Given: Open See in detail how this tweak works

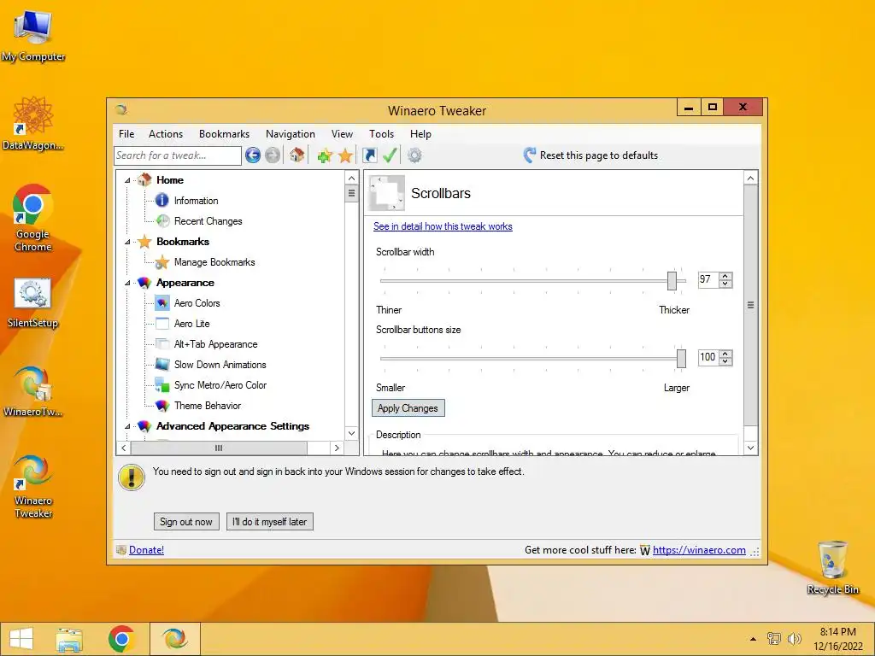Looking at the screenshot, I should (x=443, y=225).
